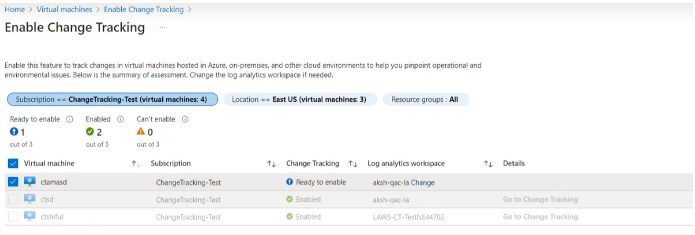Open the Subscription ChangeTracking-Test filter

[x=112, y=100]
